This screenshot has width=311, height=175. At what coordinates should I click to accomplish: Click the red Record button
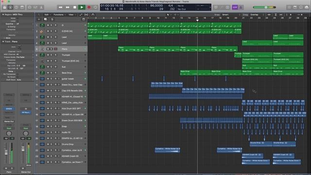point(89,7)
